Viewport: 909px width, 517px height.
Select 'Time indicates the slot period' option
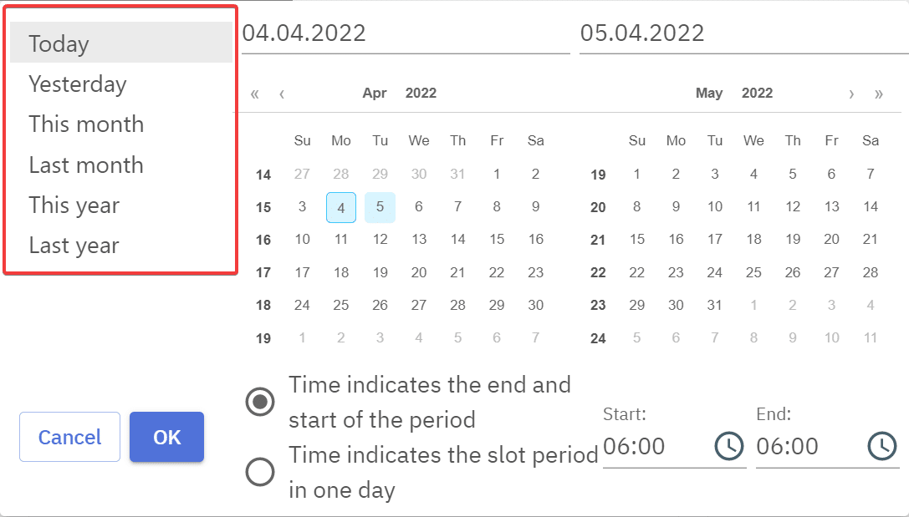coord(260,472)
